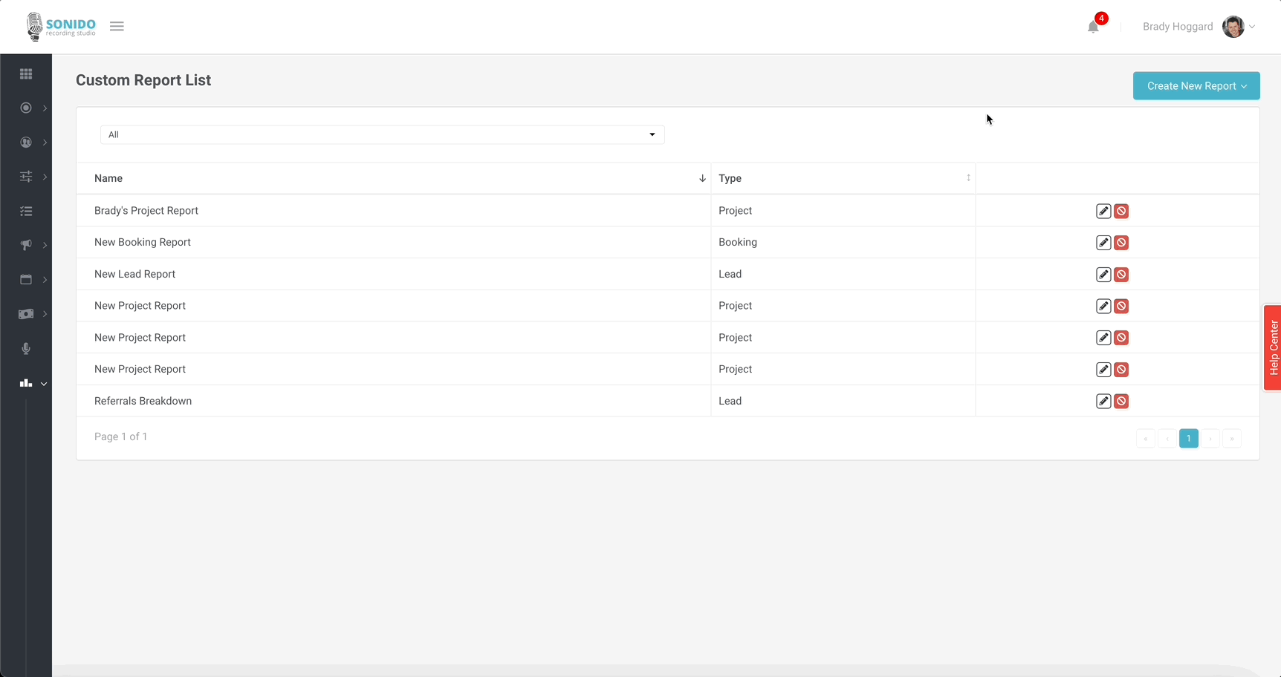This screenshot has height=677, width=1281.
Task: Open the All report type filter dropdown
Action: [x=382, y=134]
